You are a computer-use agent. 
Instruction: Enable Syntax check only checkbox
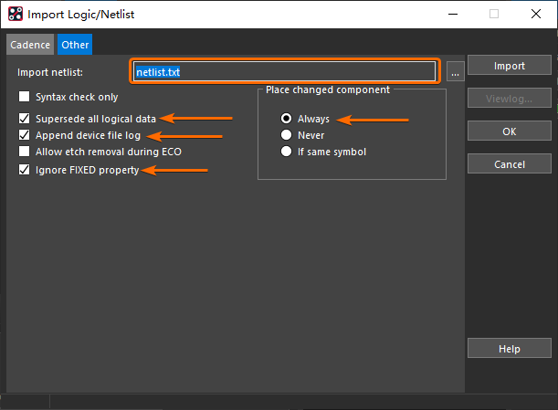25,97
